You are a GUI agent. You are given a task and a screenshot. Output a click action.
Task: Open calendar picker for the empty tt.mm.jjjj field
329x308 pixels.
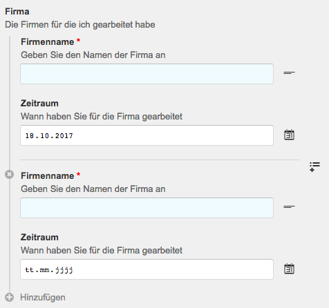[x=289, y=269]
